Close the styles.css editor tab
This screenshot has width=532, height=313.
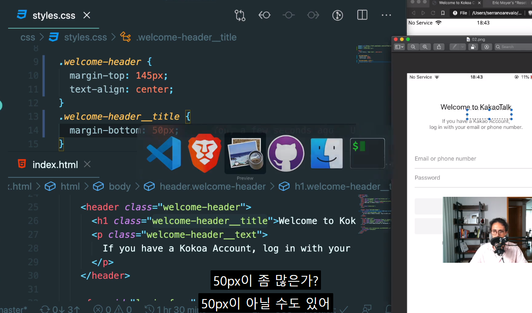pos(87,16)
